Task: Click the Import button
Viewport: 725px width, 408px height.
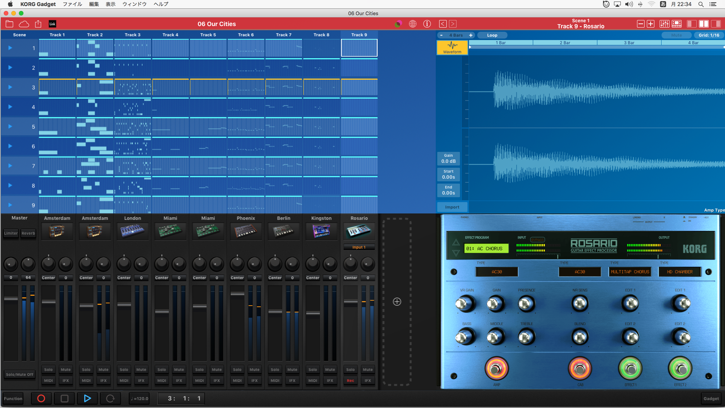Action: pyautogui.click(x=452, y=207)
